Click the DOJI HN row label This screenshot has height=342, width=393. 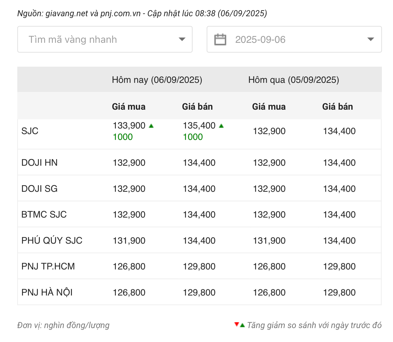(39, 163)
